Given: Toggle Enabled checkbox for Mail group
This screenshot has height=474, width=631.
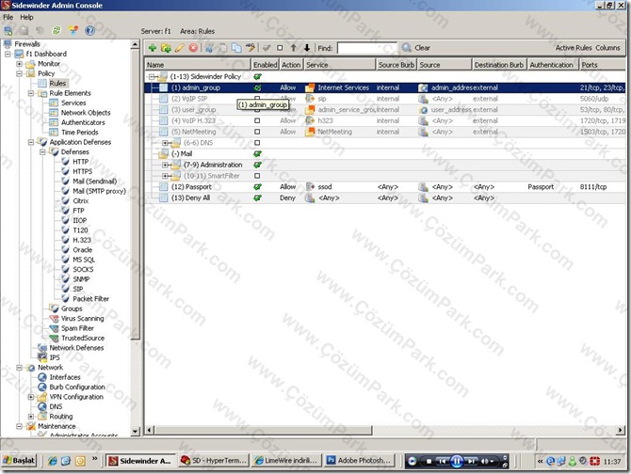Looking at the screenshot, I should 257,154.
